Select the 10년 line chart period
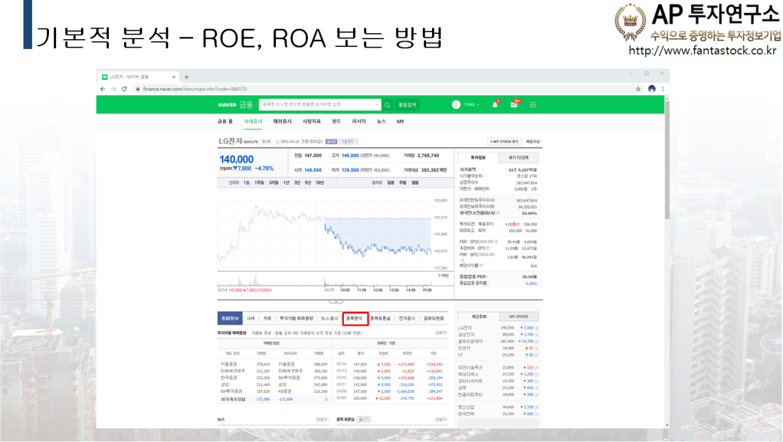Viewport: 783px width, 442px height. tap(320, 183)
